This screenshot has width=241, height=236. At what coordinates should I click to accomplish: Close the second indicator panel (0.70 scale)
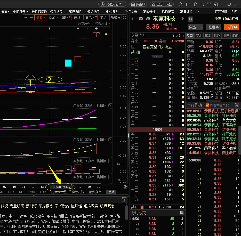110,139
